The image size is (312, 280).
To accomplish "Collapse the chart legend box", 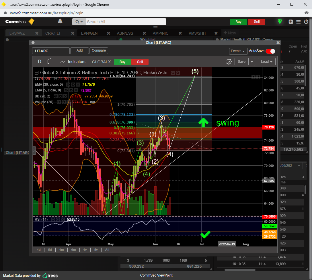I will tap(37, 73).
